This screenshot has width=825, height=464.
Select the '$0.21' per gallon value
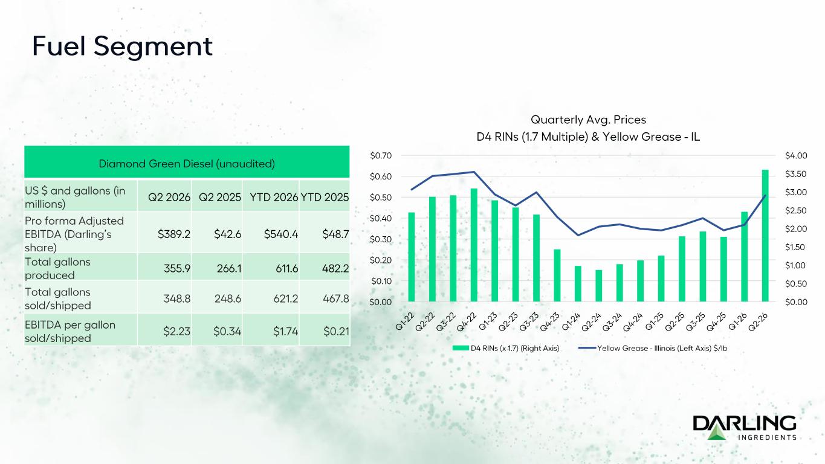335,331
